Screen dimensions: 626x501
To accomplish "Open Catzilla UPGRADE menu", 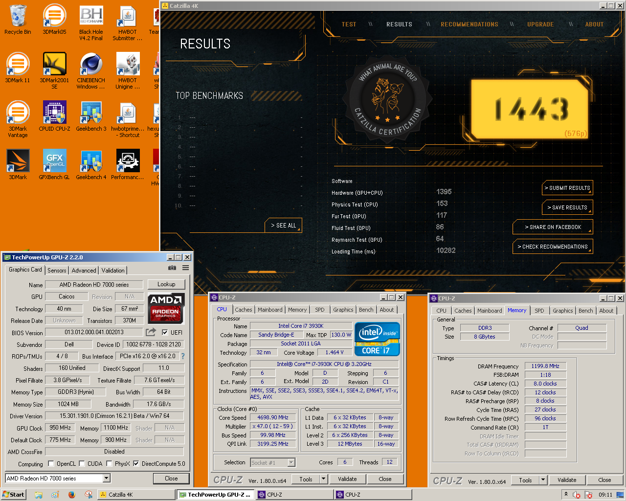I will (x=540, y=24).
